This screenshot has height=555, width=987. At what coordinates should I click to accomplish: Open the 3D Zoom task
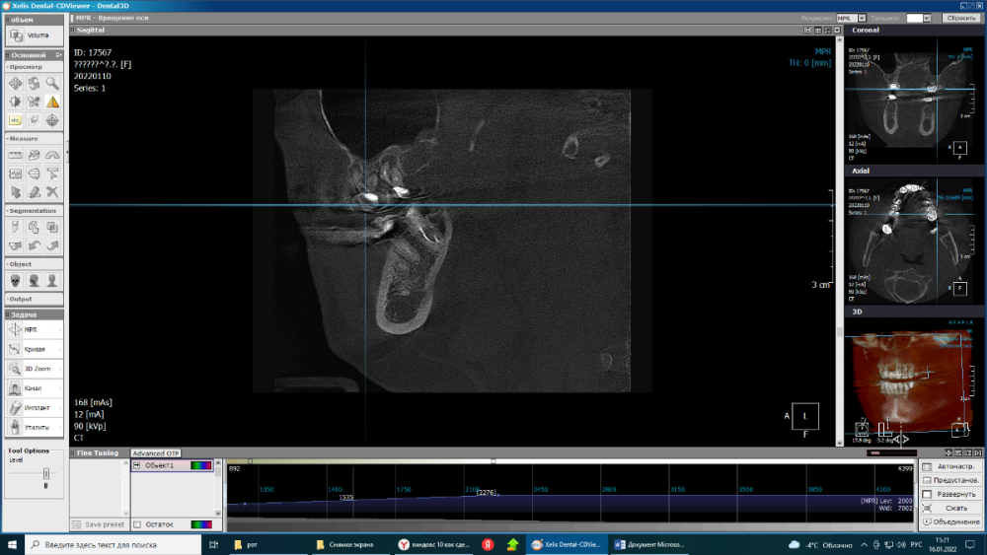(33, 368)
